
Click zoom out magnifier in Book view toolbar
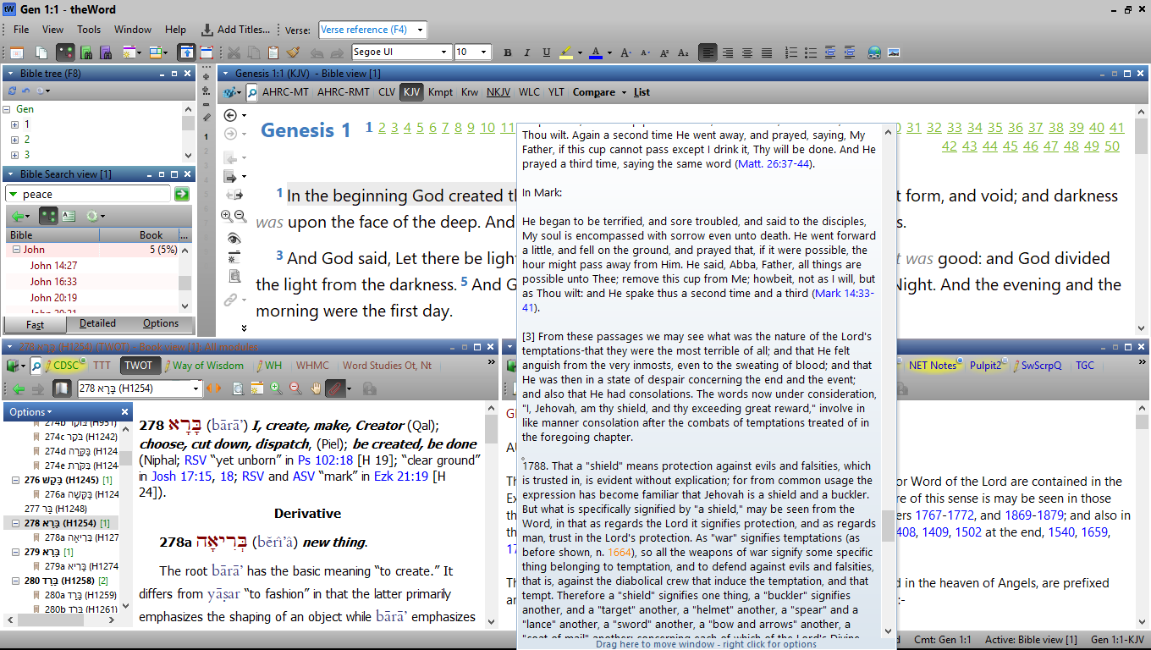pos(295,388)
